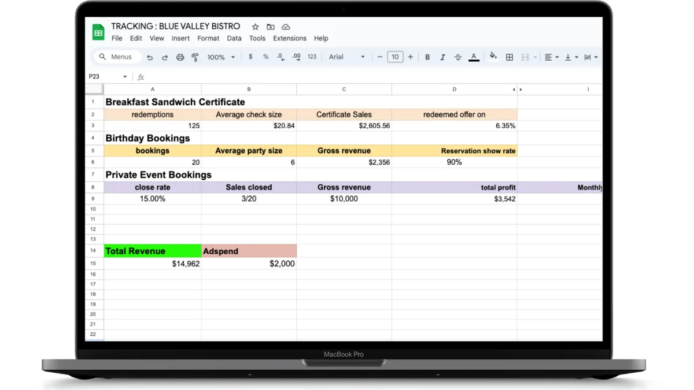694x390 pixels.
Task: Select cell with value 15.00%
Action: (153, 199)
